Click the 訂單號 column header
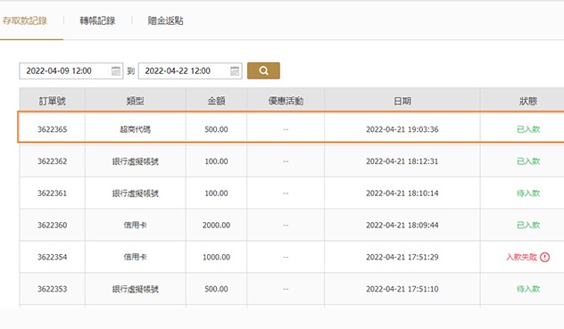The height and width of the screenshot is (329, 564). tap(52, 101)
